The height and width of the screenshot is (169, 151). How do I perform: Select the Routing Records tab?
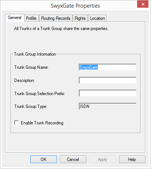click(x=56, y=18)
